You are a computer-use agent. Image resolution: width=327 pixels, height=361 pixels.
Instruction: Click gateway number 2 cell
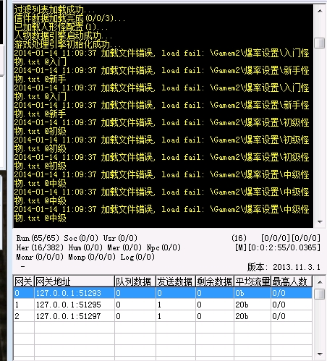pyautogui.click(x=24, y=316)
